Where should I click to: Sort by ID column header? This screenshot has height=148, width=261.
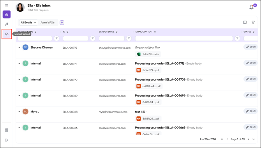click(x=65, y=32)
